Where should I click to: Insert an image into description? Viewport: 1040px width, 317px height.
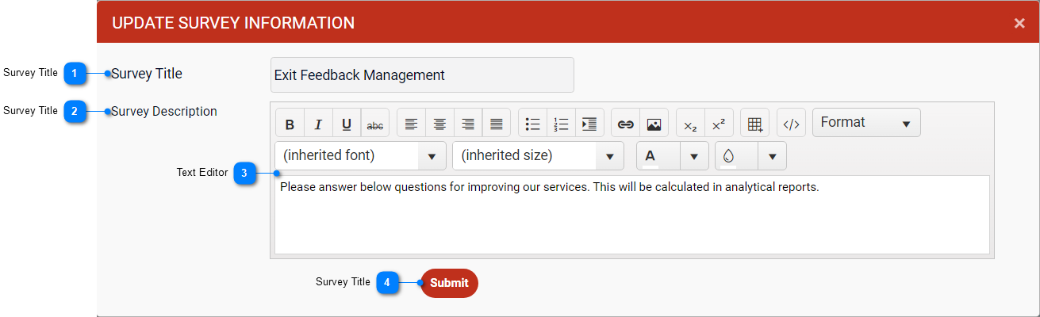(654, 124)
